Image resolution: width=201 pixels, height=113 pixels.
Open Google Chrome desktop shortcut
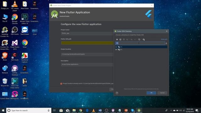click(15, 19)
